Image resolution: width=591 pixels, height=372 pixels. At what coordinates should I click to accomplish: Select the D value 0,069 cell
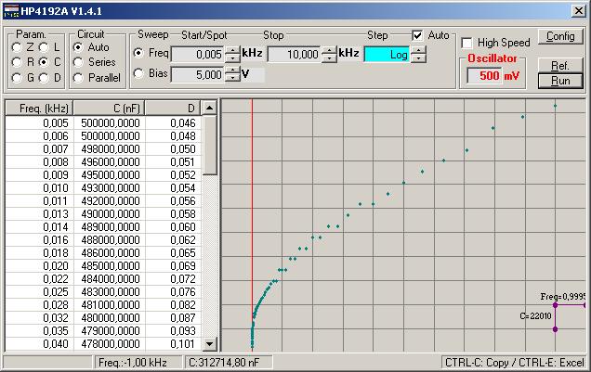(x=173, y=266)
